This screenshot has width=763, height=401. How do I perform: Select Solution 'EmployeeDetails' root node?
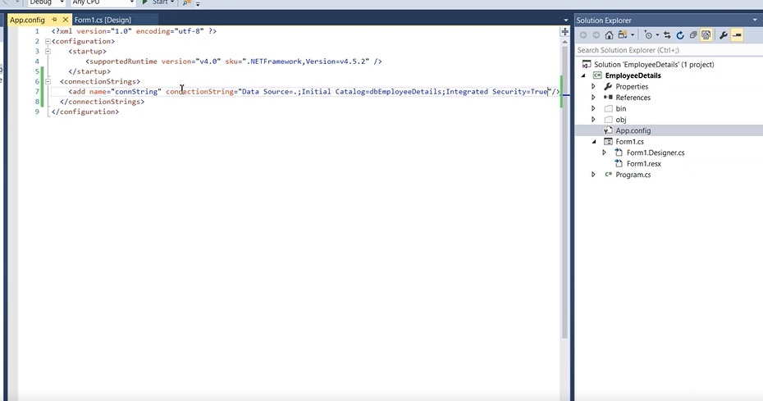tap(654, 64)
